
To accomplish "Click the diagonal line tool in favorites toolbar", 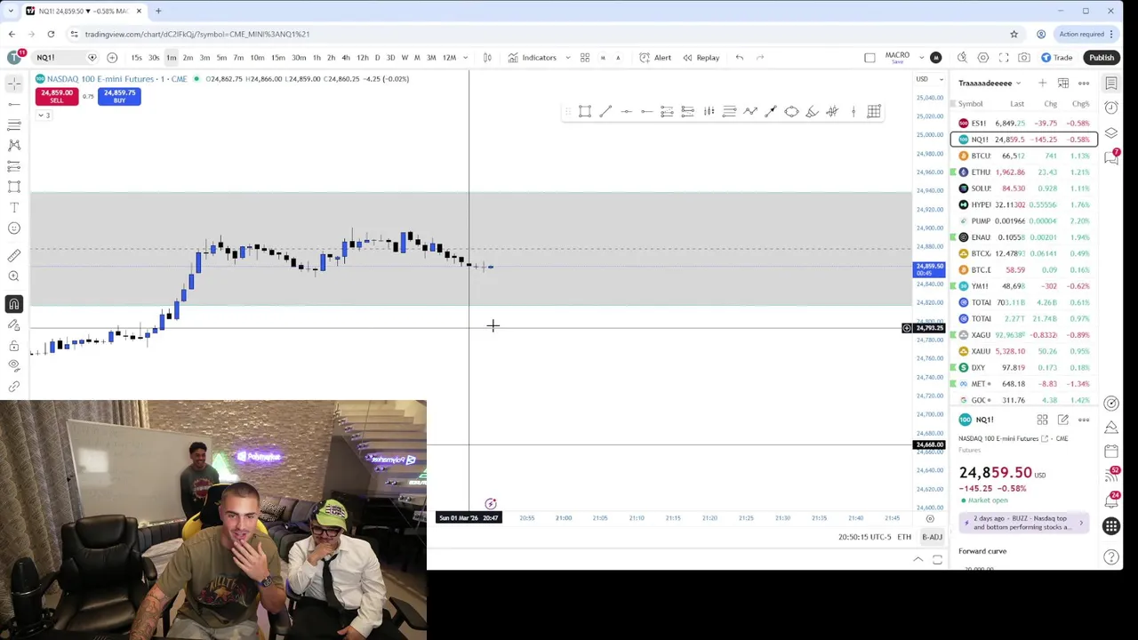I will click(605, 111).
